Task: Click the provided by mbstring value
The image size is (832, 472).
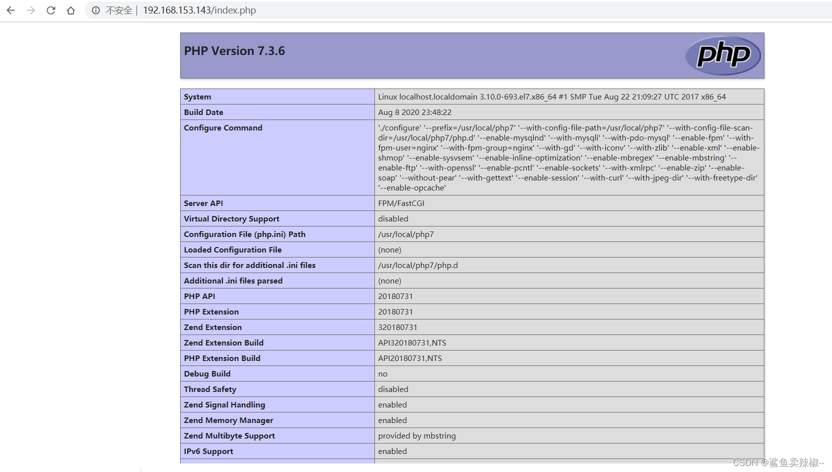Action: [417, 435]
